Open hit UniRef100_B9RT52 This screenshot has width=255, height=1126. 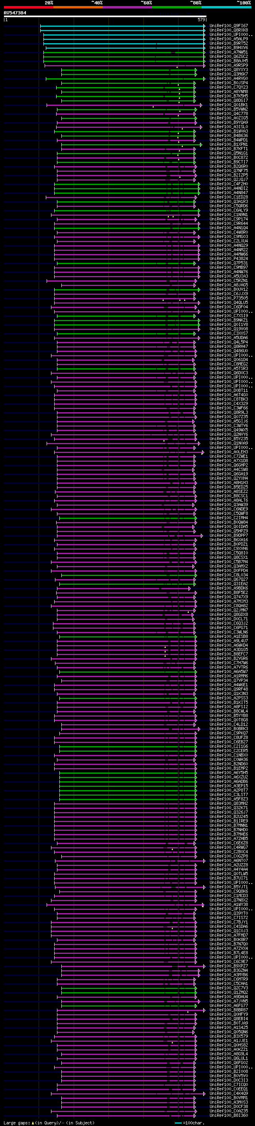(229, 43)
